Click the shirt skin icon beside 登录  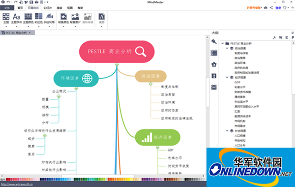pos(285,8)
